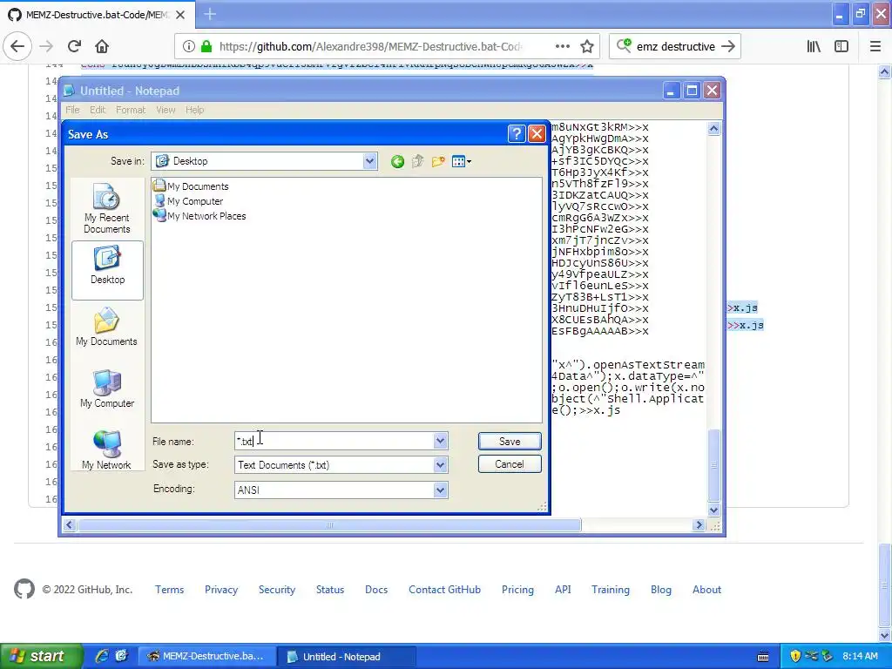
Task: Open About link in GitHub footer
Action: pyautogui.click(x=706, y=590)
